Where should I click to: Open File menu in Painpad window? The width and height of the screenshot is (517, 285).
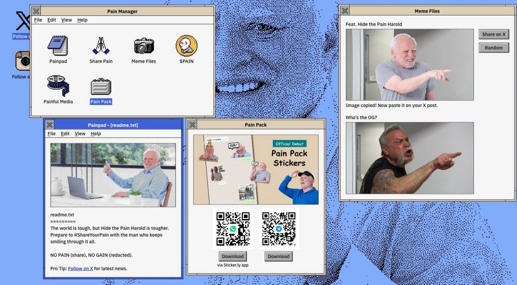coord(51,134)
